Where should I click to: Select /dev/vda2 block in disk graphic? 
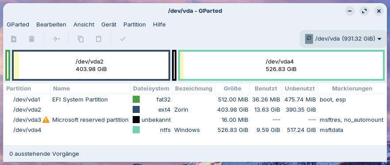click(91, 65)
